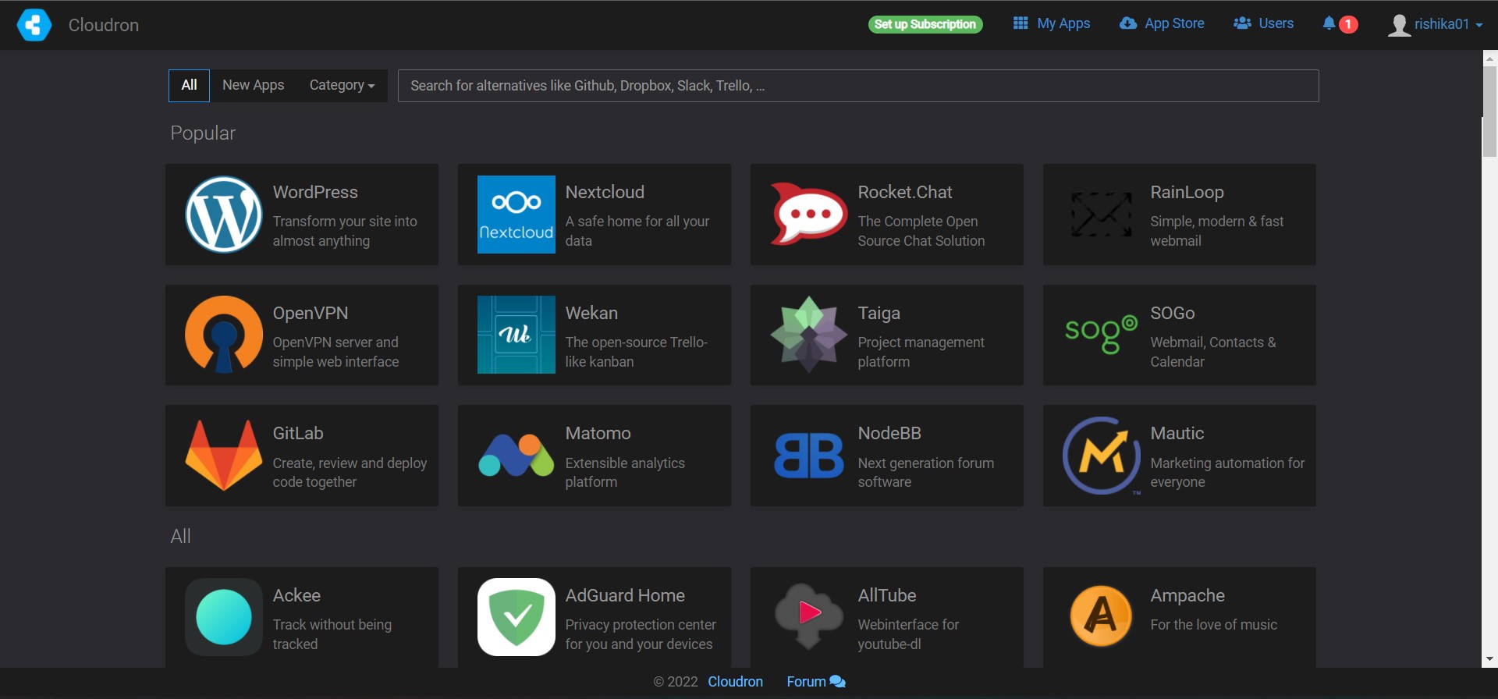The height and width of the screenshot is (699, 1498).
Task: Click the SOGo app title
Action: [x=1173, y=313]
